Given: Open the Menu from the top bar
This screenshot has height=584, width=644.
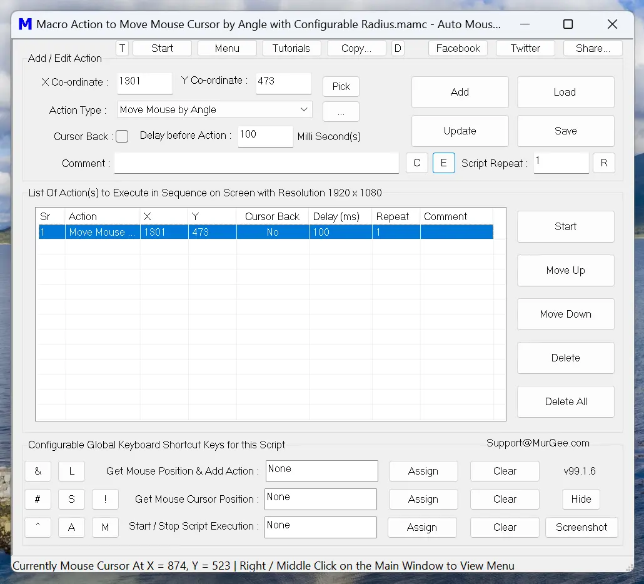Looking at the screenshot, I should 226,48.
